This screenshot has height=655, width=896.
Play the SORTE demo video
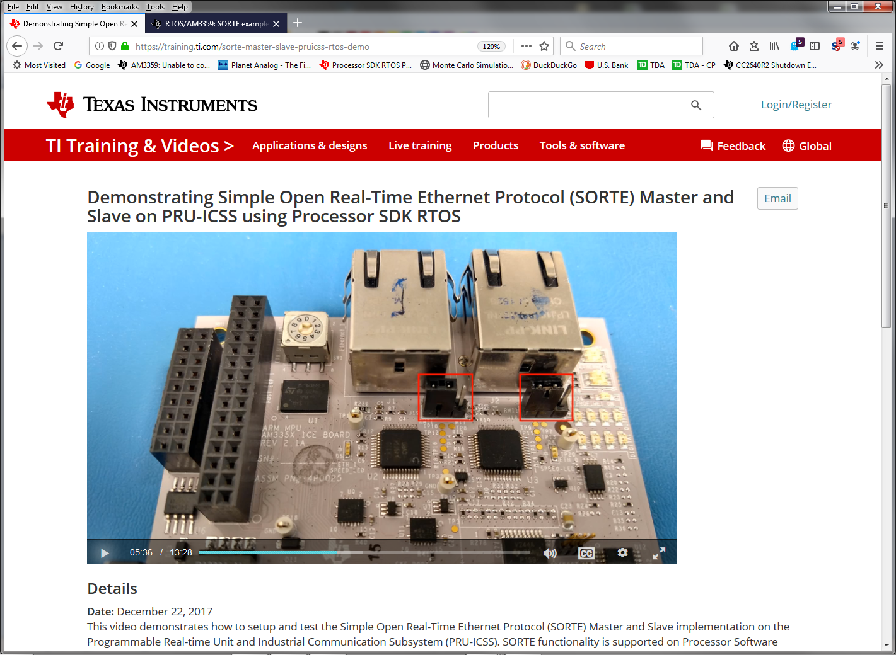(105, 553)
